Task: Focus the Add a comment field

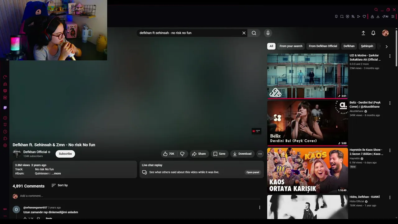Action: (140, 196)
